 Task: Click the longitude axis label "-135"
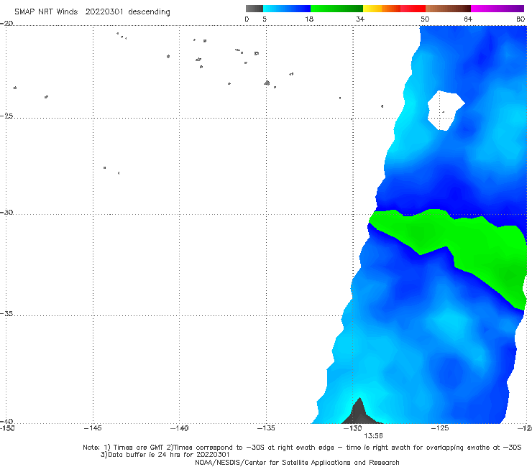pos(266,428)
